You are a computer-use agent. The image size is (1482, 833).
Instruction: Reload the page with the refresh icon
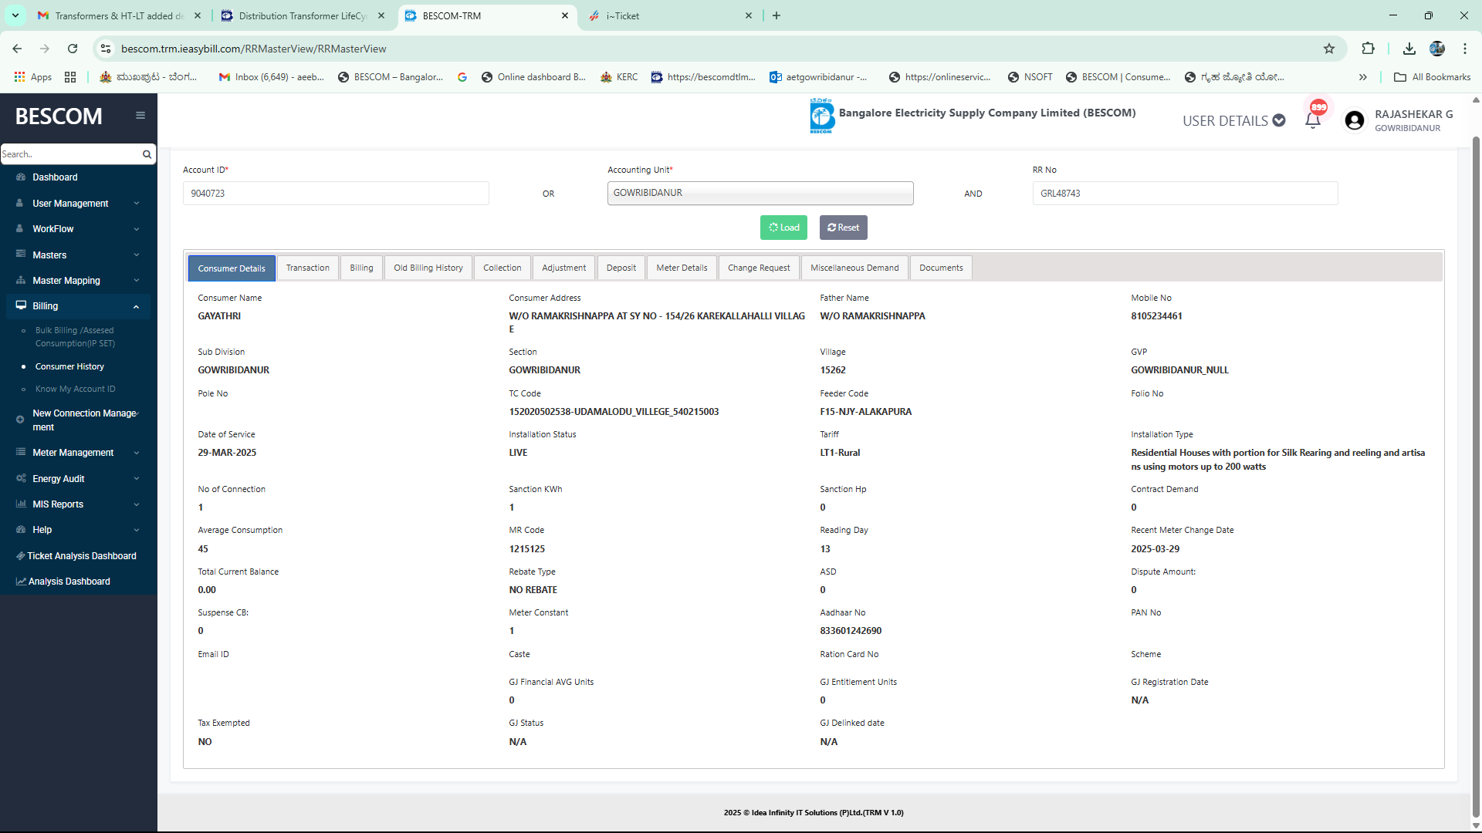pos(73,49)
